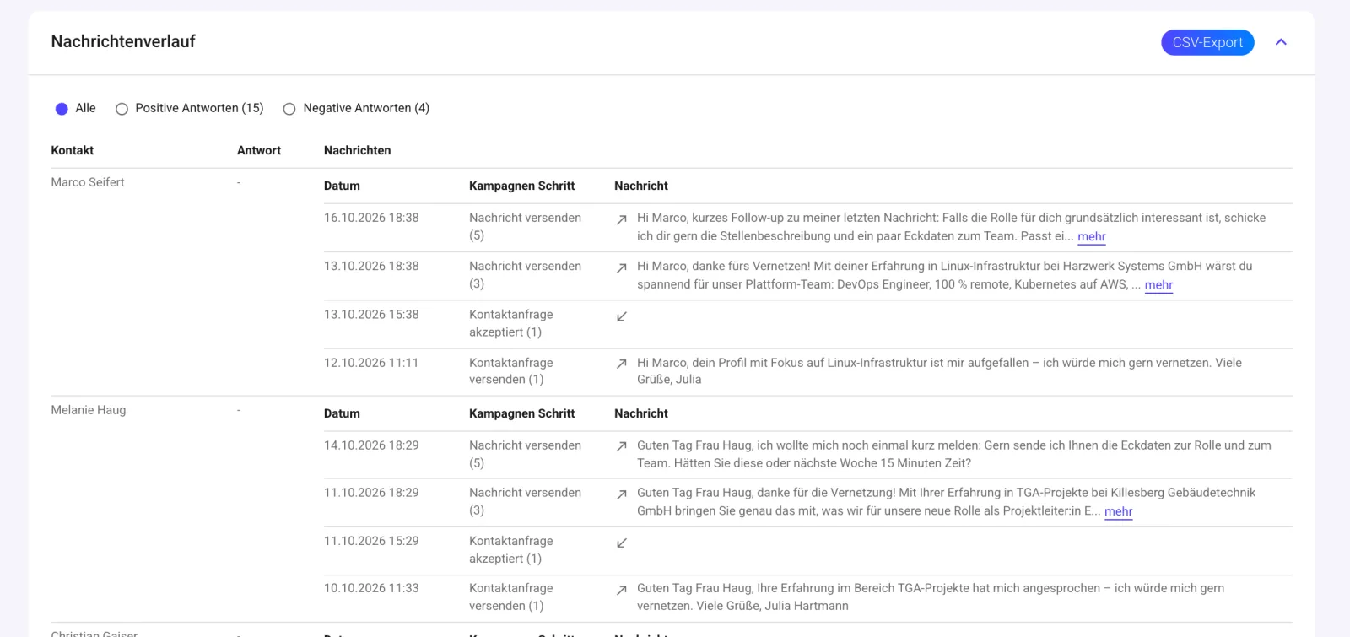Click message 'Hi Marco, dein Profil mit Fokus'
Image resolution: width=1350 pixels, height=637 pixels.
tap(939, 371)
